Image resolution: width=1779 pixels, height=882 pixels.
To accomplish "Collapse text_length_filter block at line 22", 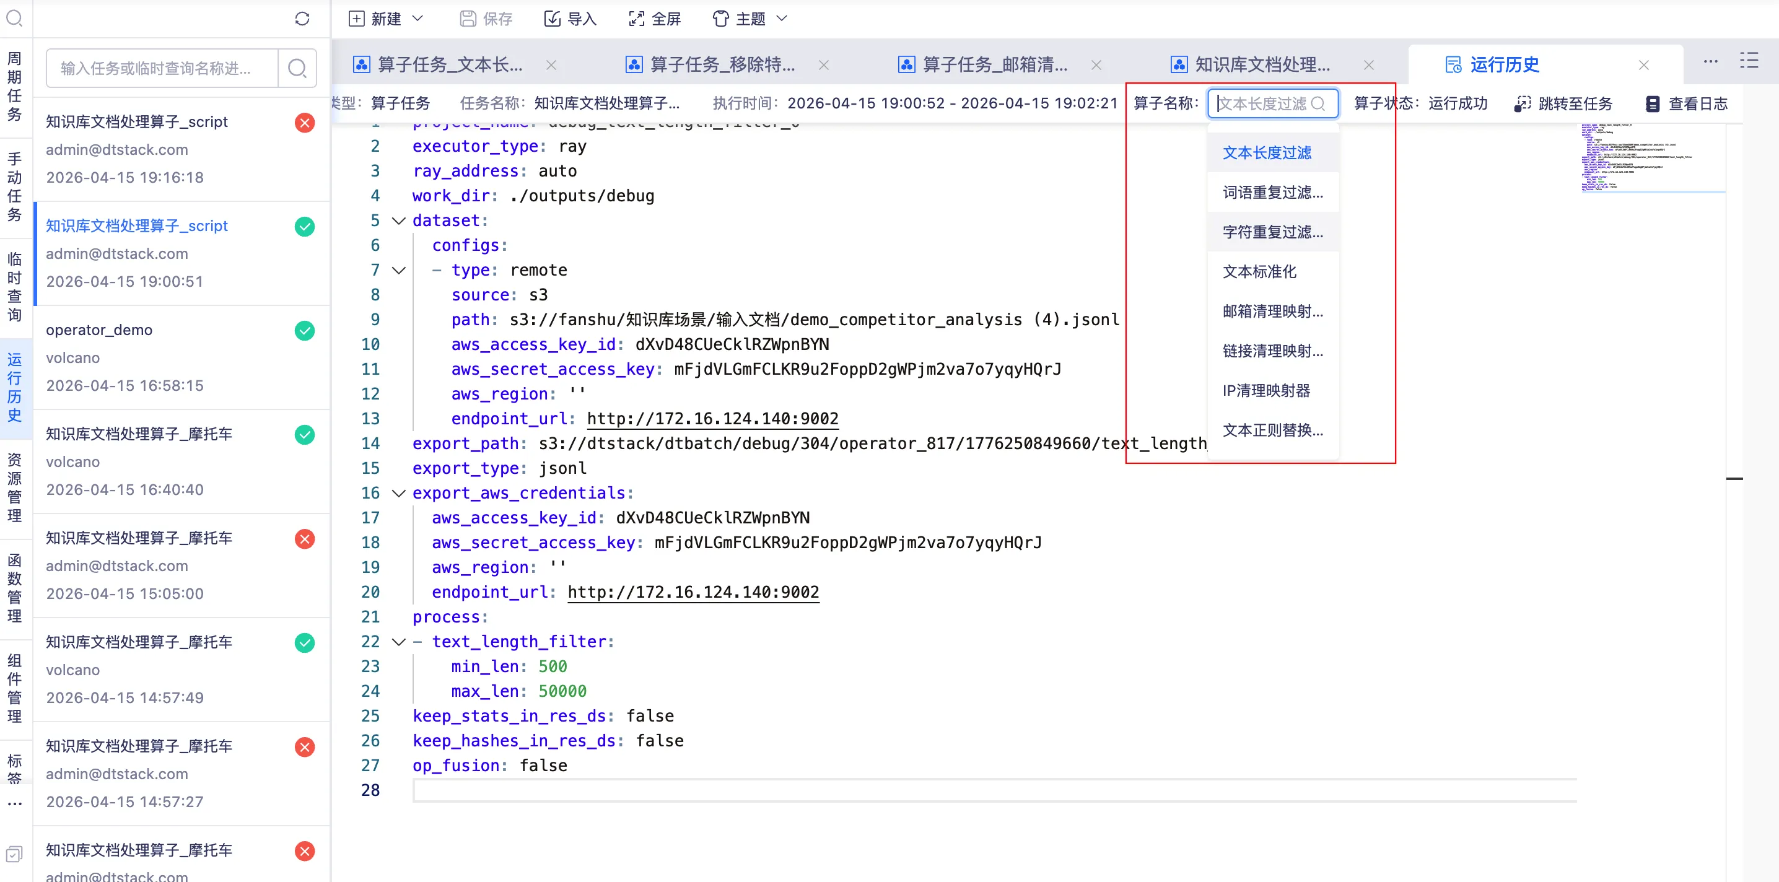I will pyautogui.click(x=398, y=642).
